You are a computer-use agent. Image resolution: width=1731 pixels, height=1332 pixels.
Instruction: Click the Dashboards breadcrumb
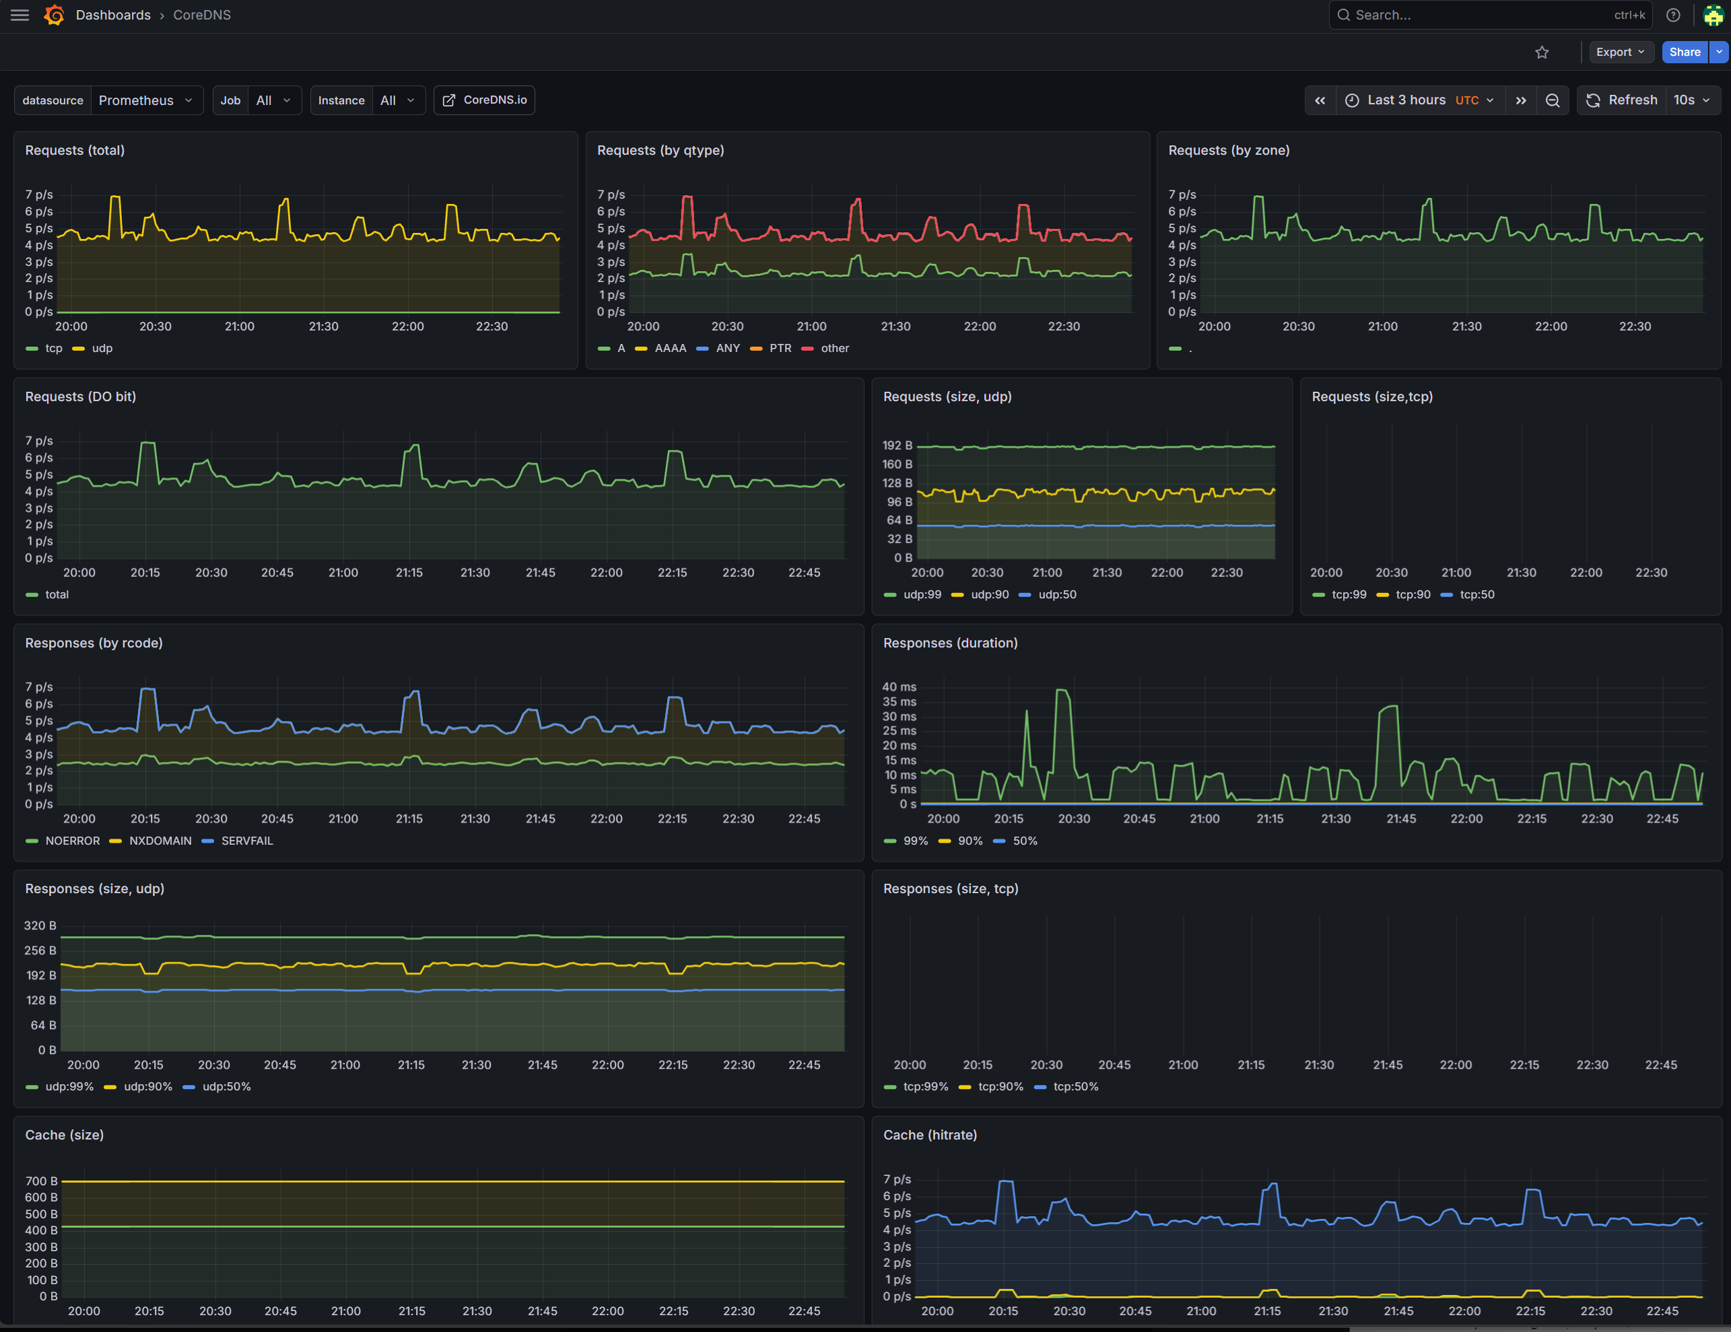(x=113, y=15)
